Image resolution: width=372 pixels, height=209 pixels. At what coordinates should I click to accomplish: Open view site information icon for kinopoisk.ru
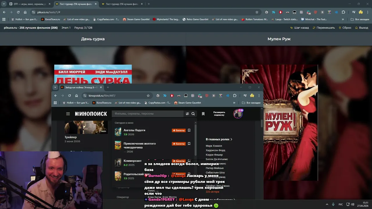(85, 96)
